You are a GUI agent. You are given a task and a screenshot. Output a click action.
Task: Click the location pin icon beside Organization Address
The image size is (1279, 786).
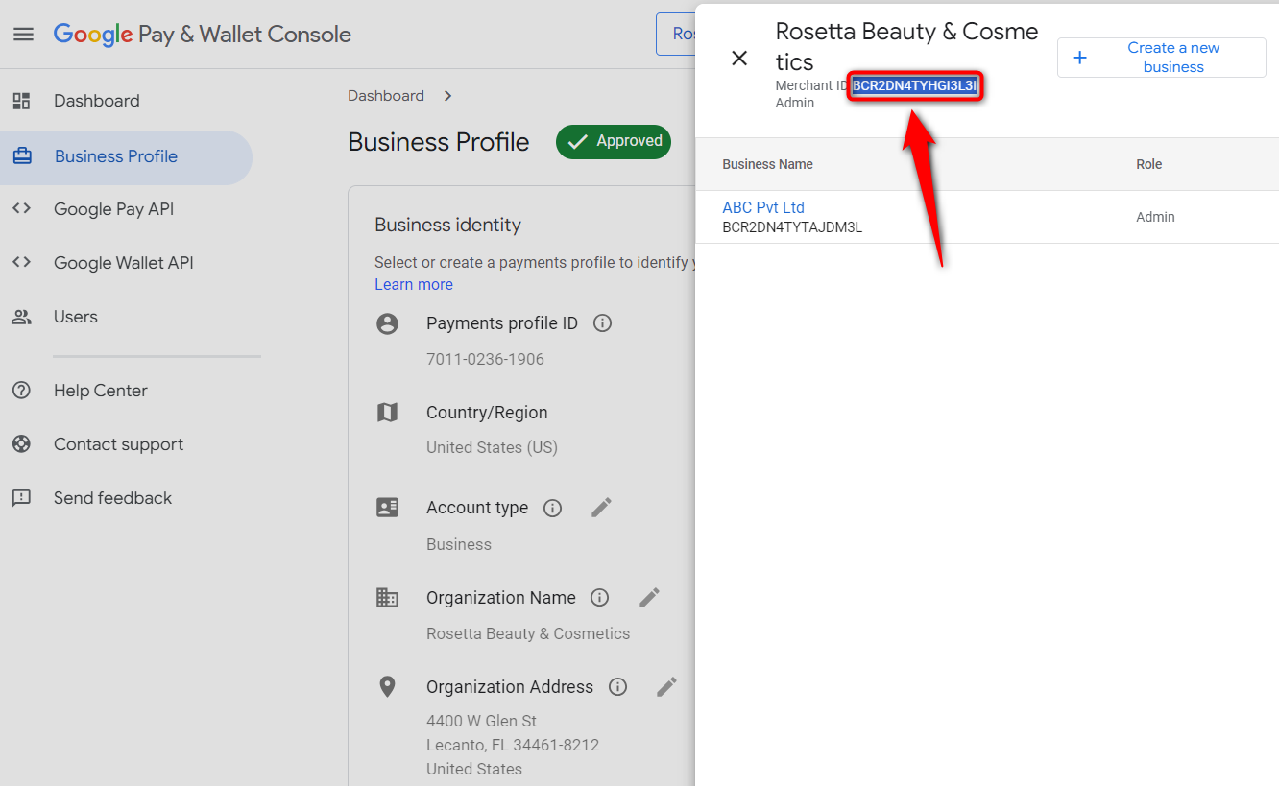[x=387, y=687]
